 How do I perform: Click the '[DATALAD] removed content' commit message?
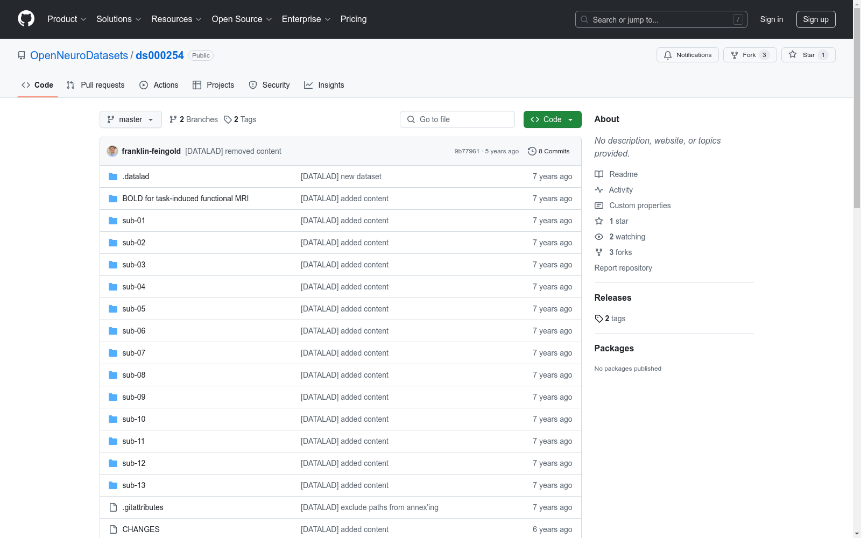233,151
